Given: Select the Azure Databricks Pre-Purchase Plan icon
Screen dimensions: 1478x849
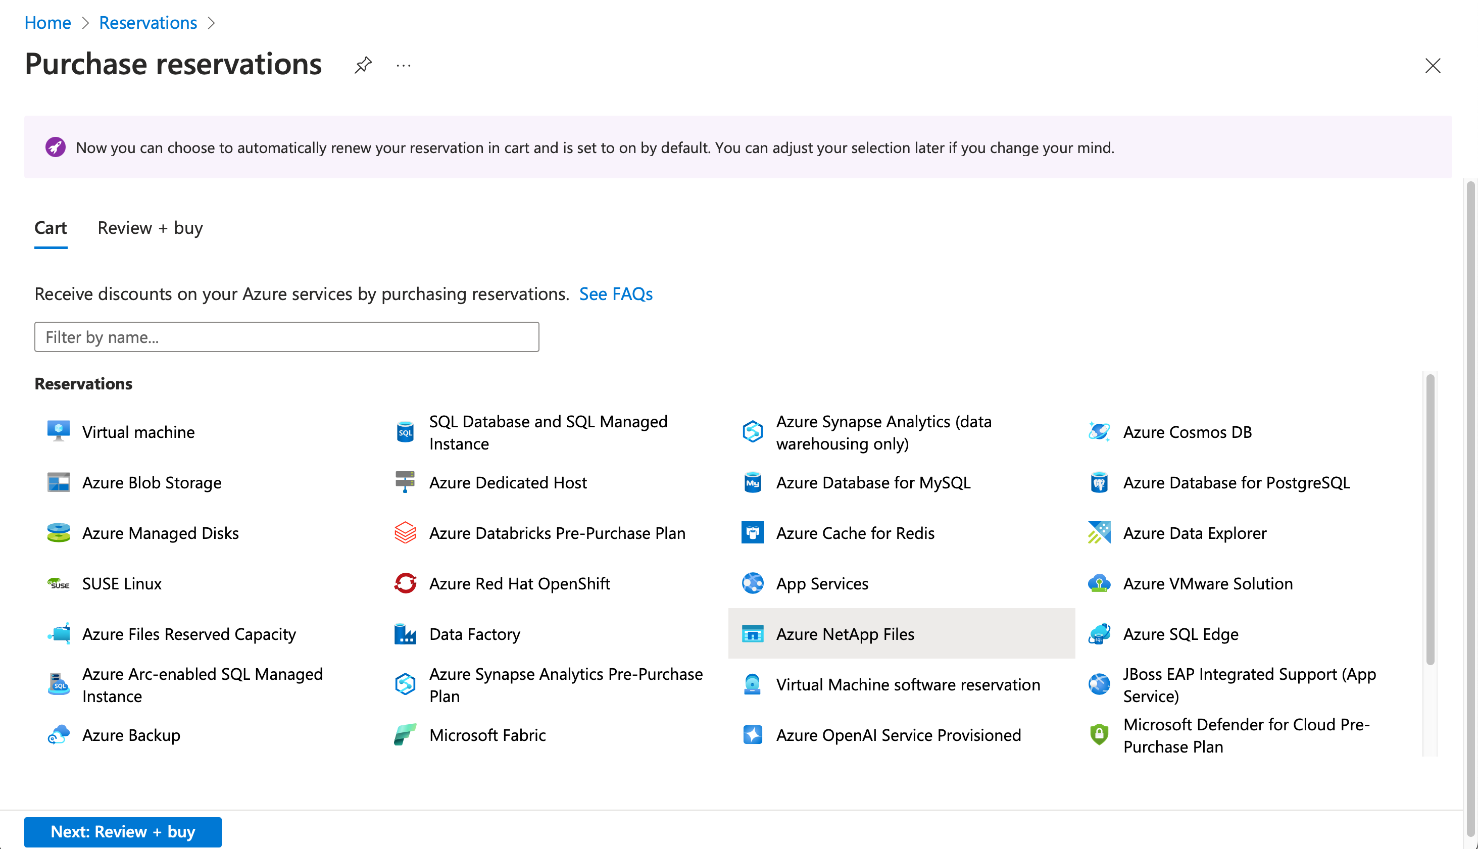Looking at the screenshot, I should pos(405,533).
